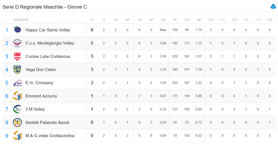Image resolution: width=278 pixels, height=149 pixels.
Task: Click the SQUADRE column header
Action: 21,20
